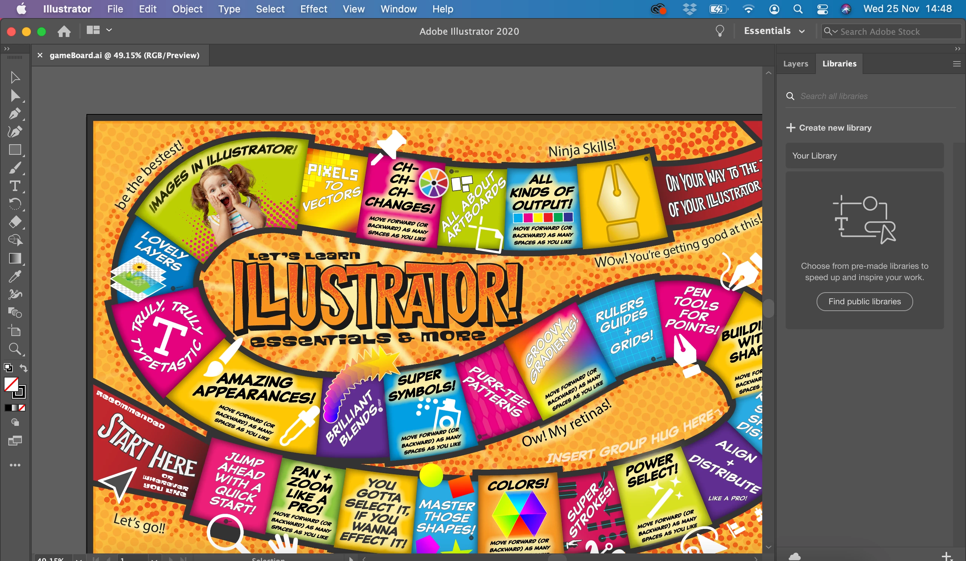Image resolution: width=966 pixels, height=561 pixels.
Task: Click Find public libraries button
Action: [864, 301]
